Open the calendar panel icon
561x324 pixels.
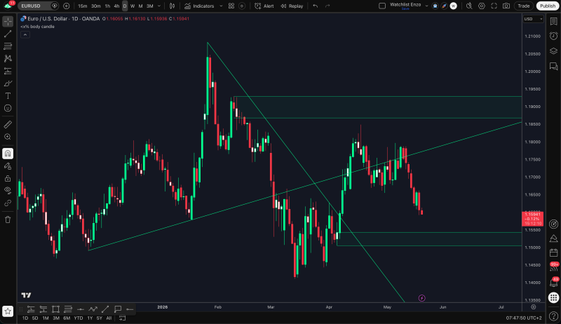[553, 253]
